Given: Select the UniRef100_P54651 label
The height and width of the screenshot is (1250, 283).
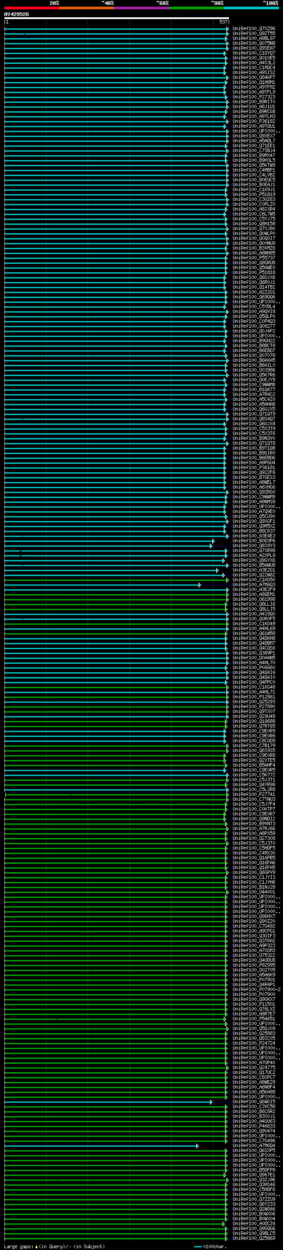Looking at the screenshot, I should (253, 1019).
